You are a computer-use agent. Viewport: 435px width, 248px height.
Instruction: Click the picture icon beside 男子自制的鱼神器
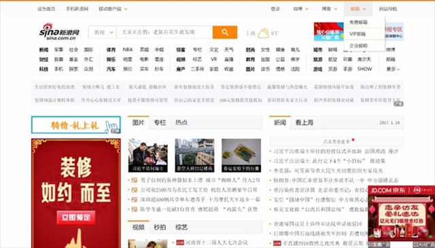click(135, 180)
